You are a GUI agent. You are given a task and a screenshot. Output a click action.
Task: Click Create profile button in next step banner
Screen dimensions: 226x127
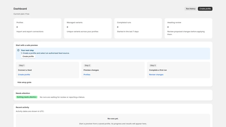pos(28,56)
